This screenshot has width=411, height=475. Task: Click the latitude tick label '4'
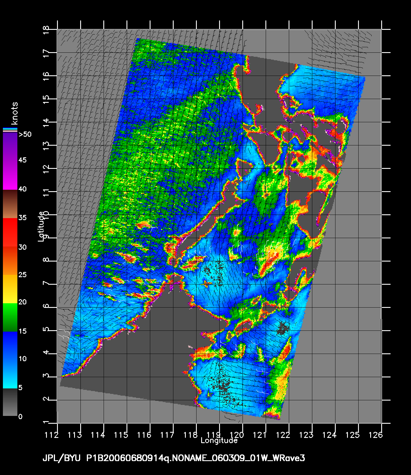pyautogui.click(x=46, y=352)
